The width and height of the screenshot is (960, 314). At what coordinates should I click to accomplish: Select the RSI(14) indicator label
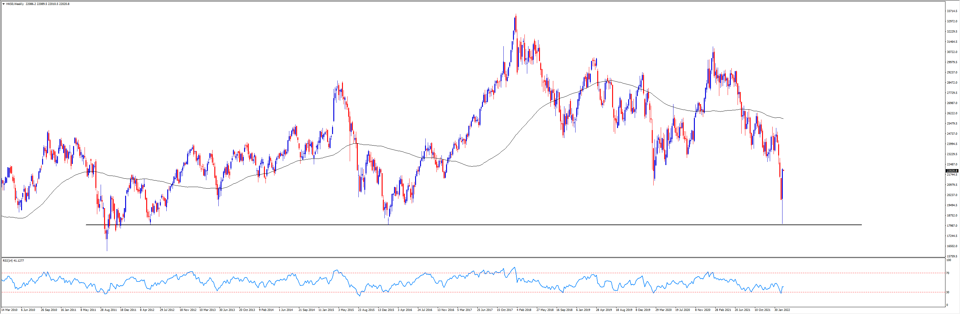pyautogui.click(x=13, y=261)
